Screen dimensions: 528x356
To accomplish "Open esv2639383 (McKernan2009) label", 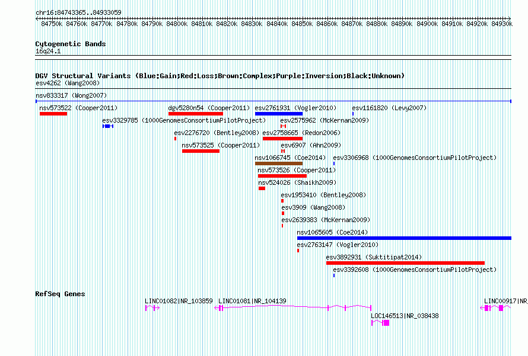I will tap(326, 220).
